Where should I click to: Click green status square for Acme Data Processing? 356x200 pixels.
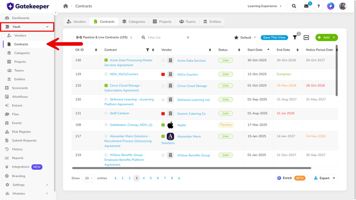106,60
